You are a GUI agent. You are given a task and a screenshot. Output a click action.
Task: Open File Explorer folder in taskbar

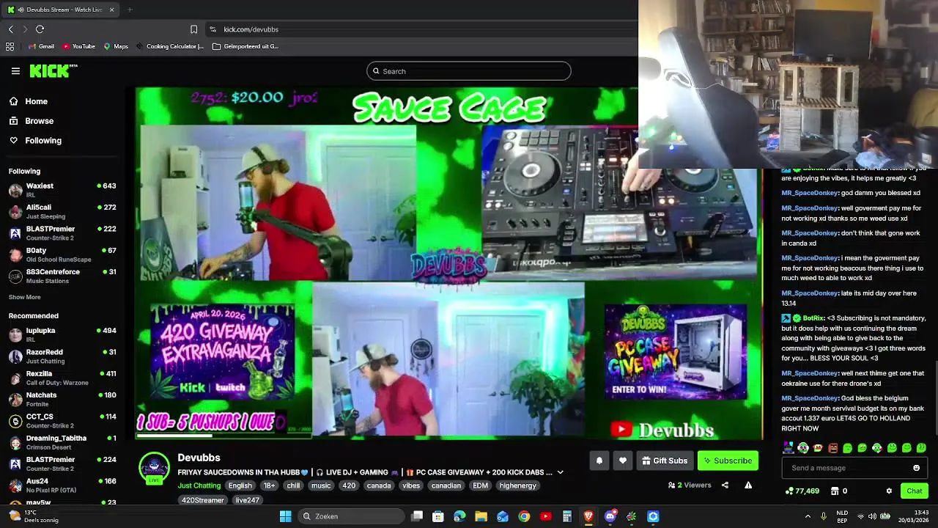(481, 516)
